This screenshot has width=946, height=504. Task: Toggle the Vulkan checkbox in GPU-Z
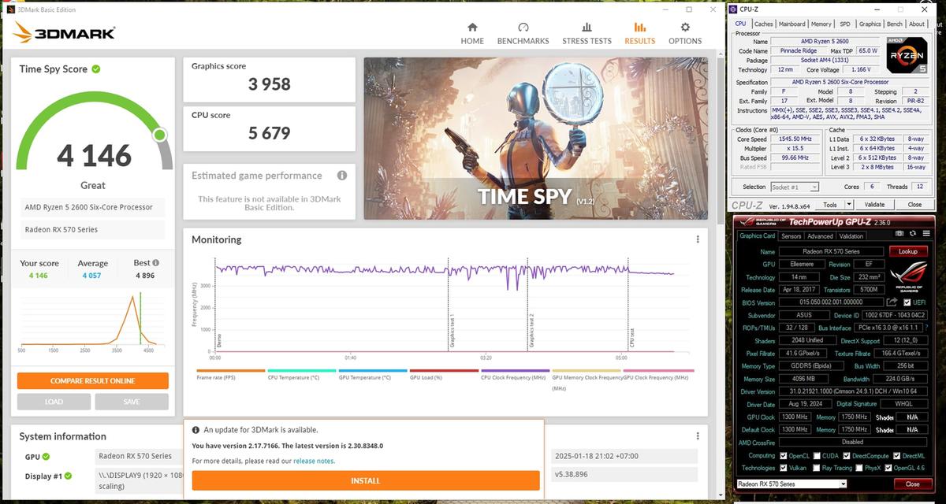[783, 467]
